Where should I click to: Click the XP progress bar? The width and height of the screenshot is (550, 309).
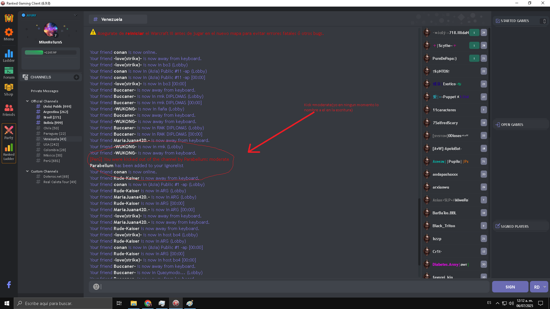(50, 52)
